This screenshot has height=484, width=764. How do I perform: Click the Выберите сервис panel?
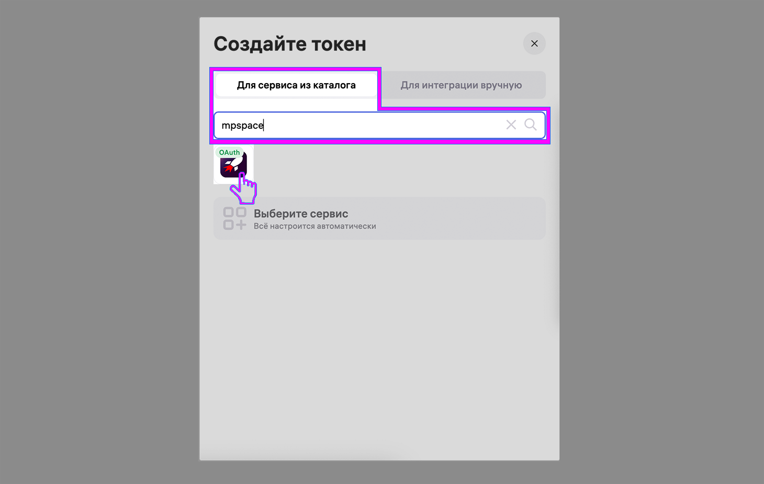pos(379,218)
